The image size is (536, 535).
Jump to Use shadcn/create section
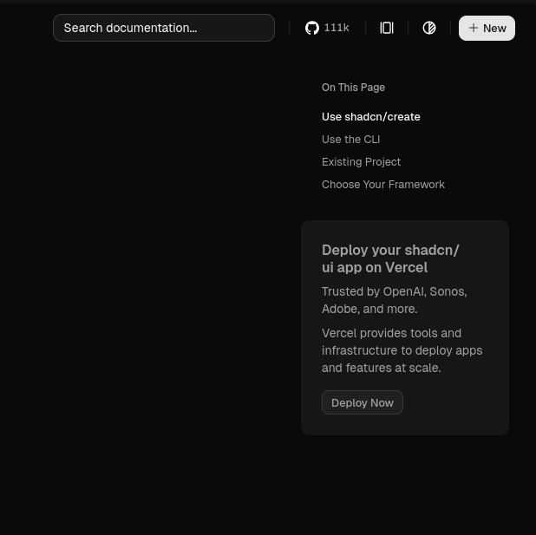pyautogui.click(x=371, y=117)
